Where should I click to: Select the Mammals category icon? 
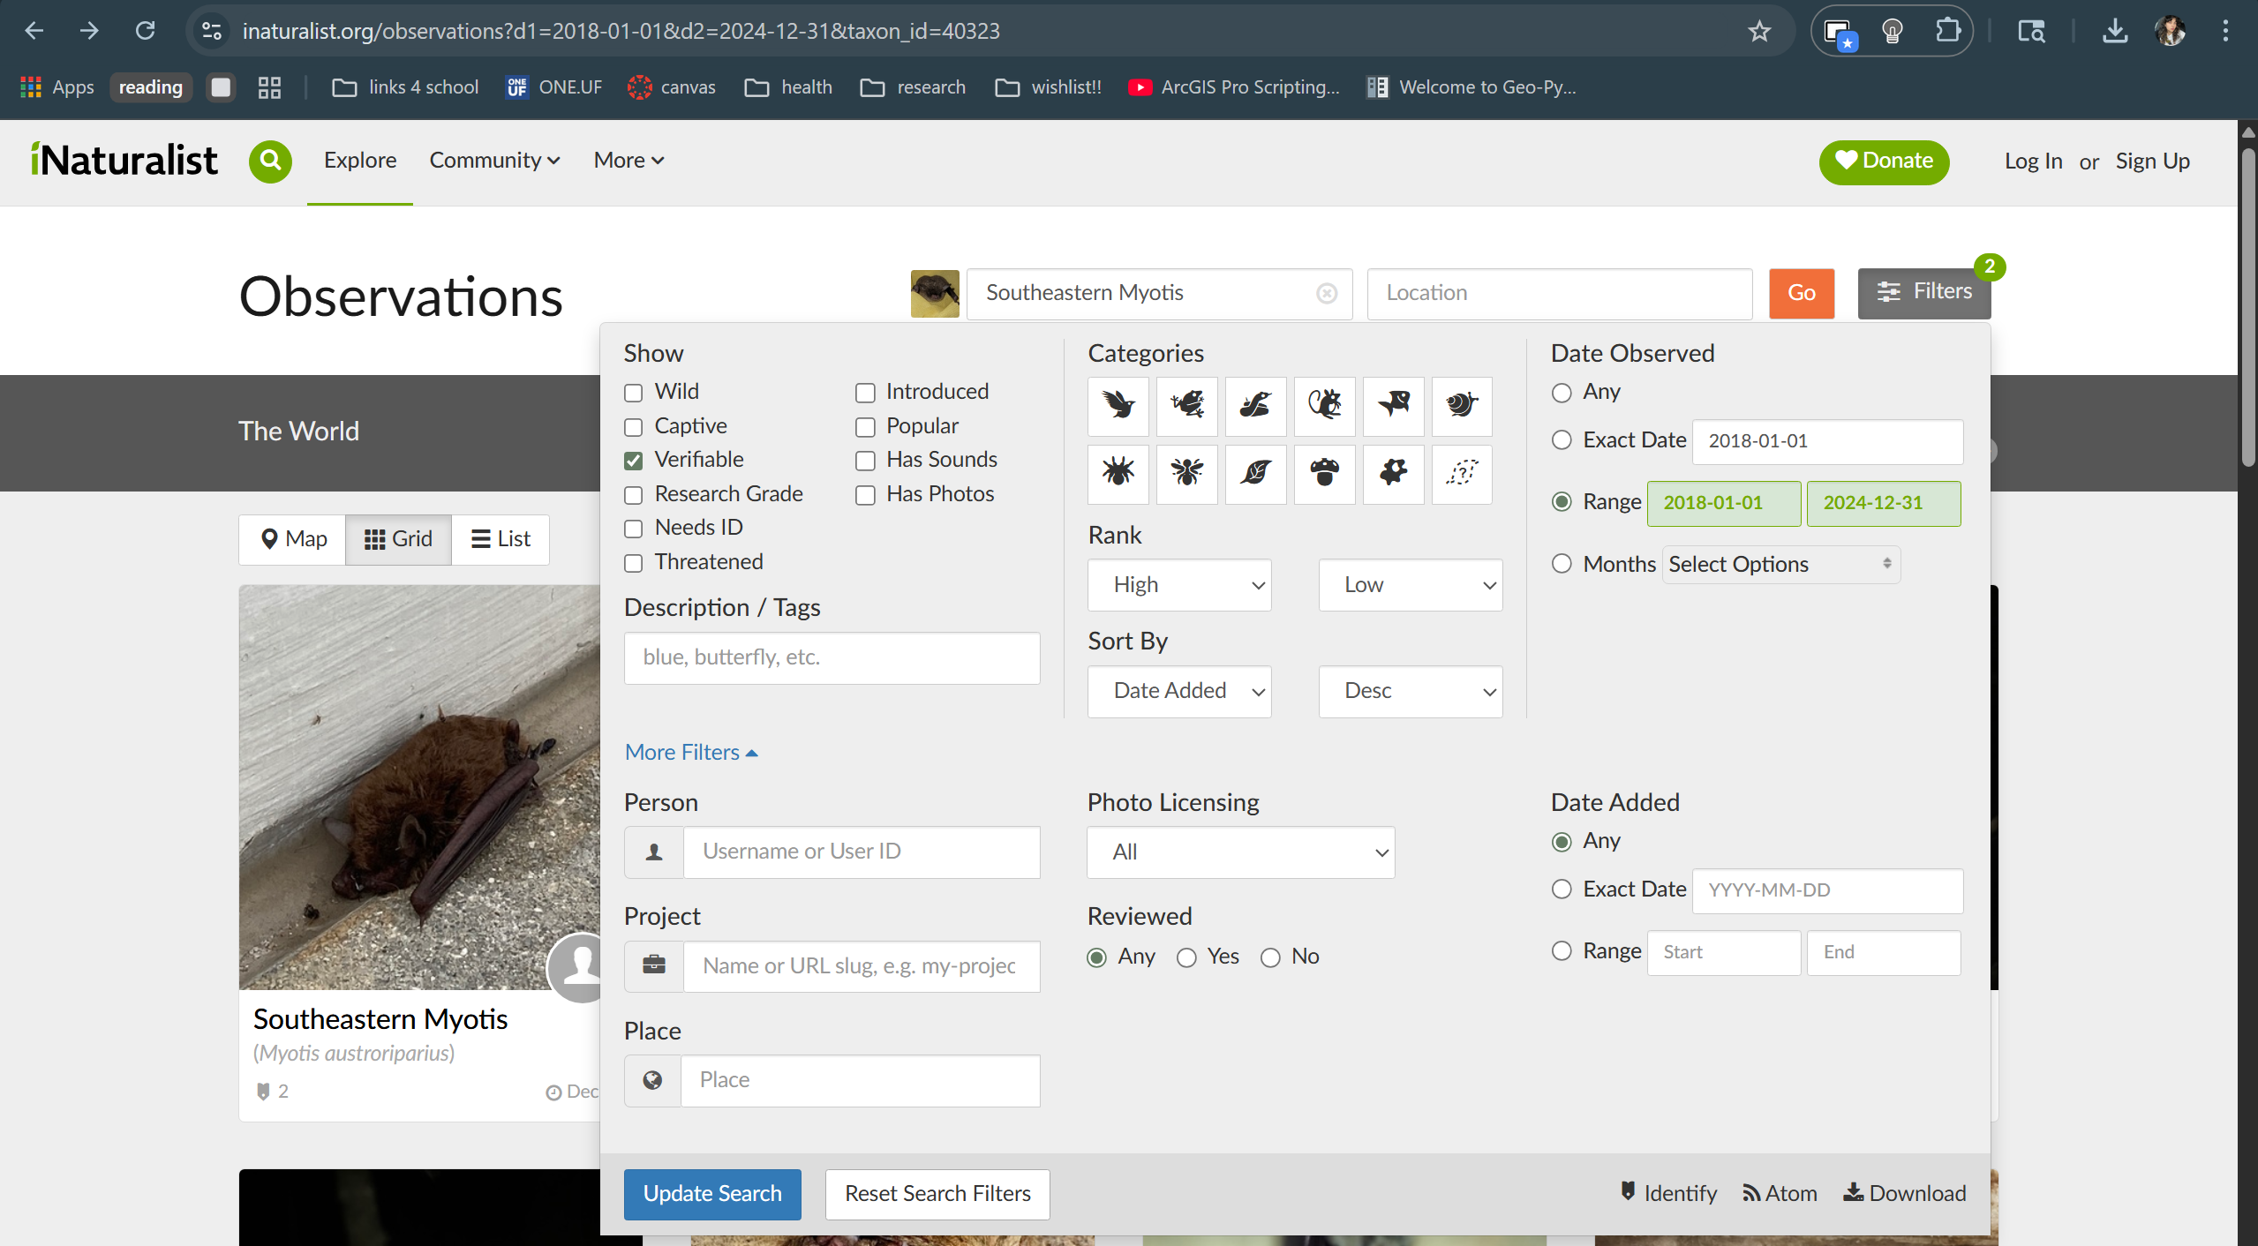click(1324, 406)
